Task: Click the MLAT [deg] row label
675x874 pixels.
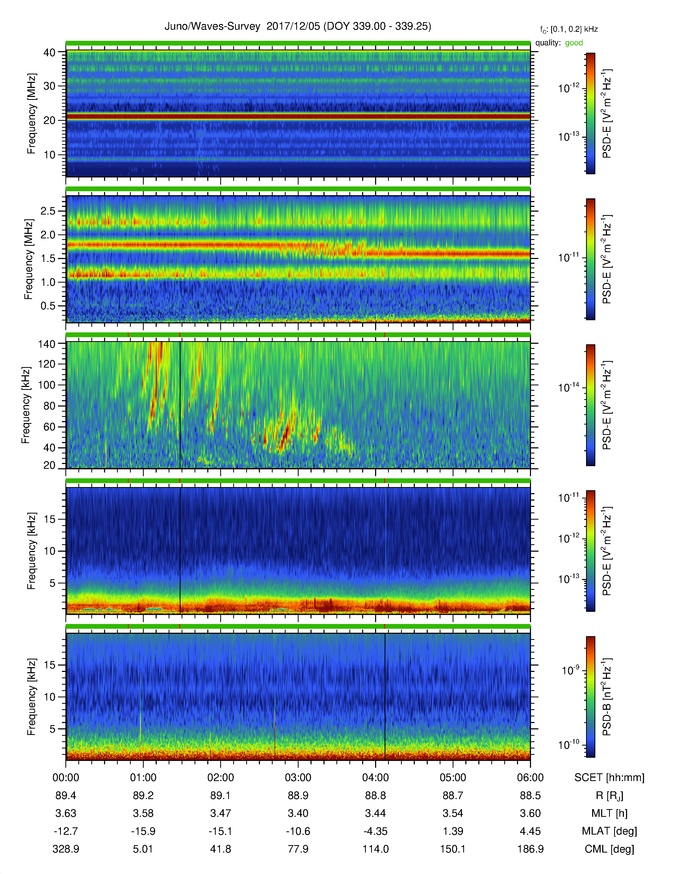Action: coord(609,831)
